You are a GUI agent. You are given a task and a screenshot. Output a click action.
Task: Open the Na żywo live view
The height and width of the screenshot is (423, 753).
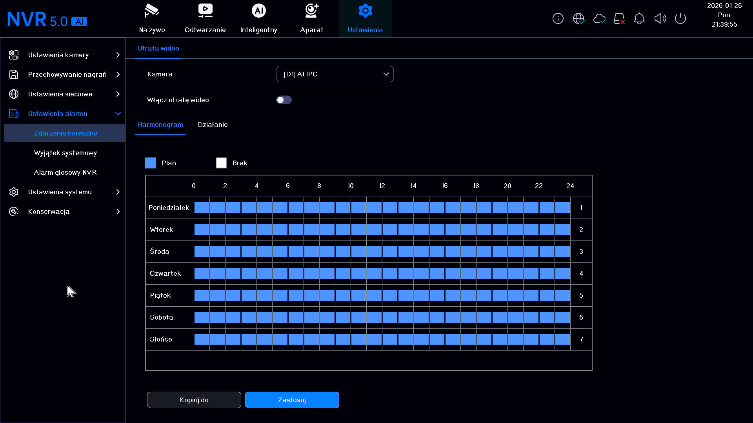(x=152, y=19)
